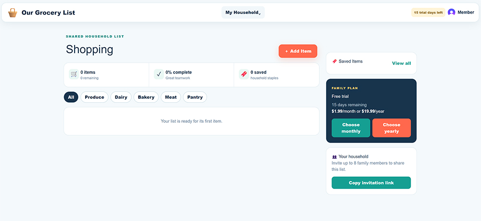
Task: Click the Great teamwork subtext
Action: pos(177,78)
